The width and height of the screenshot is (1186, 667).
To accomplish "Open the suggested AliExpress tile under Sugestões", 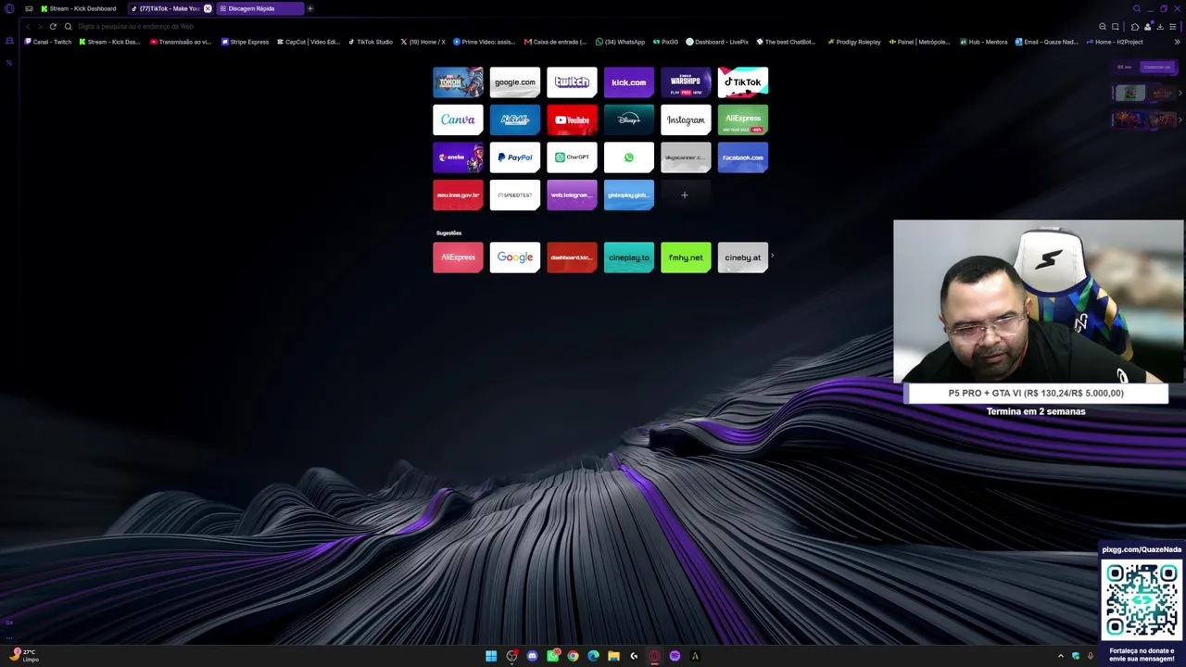I will tap(458, 258).
